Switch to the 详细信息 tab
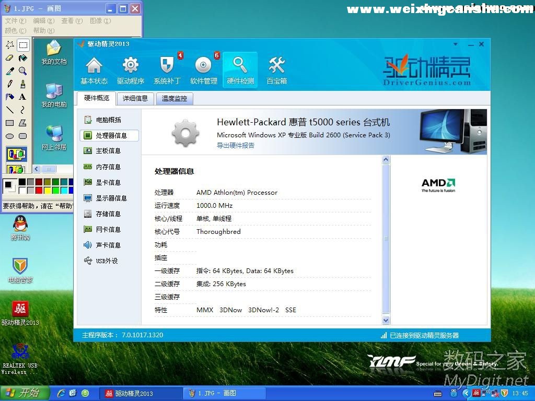The width and height of the screenshot is (535, 401). 135,98
